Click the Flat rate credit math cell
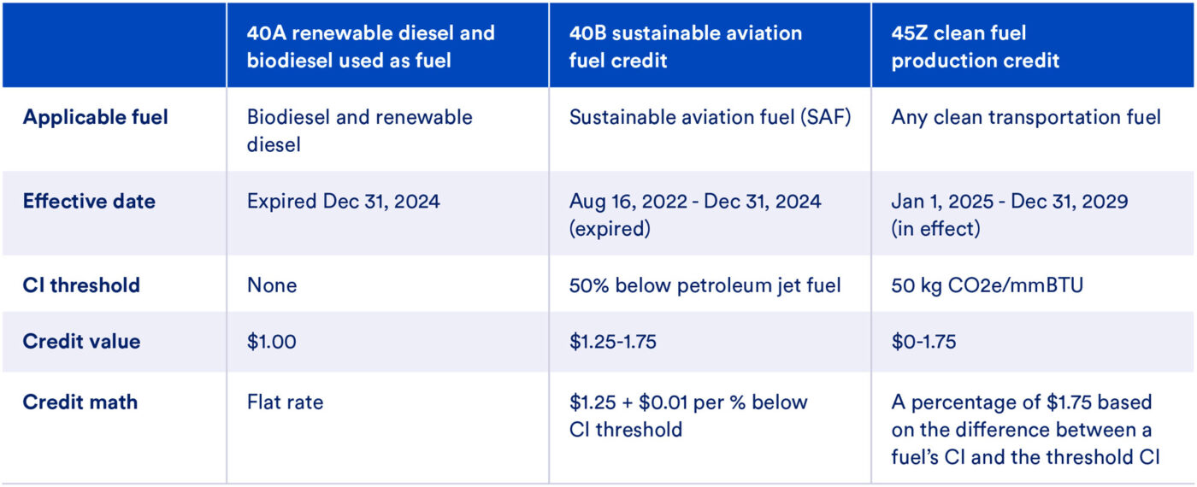This screenshot has width=1197, height=487. (x=286, y=402)
